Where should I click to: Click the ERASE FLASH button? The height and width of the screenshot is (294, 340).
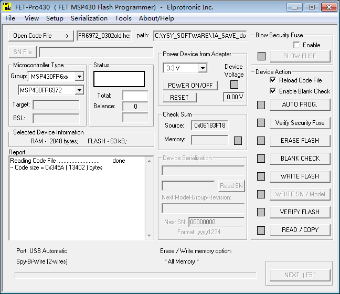point(300,141)
